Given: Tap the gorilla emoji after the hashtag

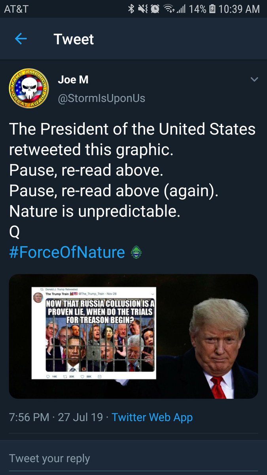Looking at the screenshot, I should coord(136,253).
